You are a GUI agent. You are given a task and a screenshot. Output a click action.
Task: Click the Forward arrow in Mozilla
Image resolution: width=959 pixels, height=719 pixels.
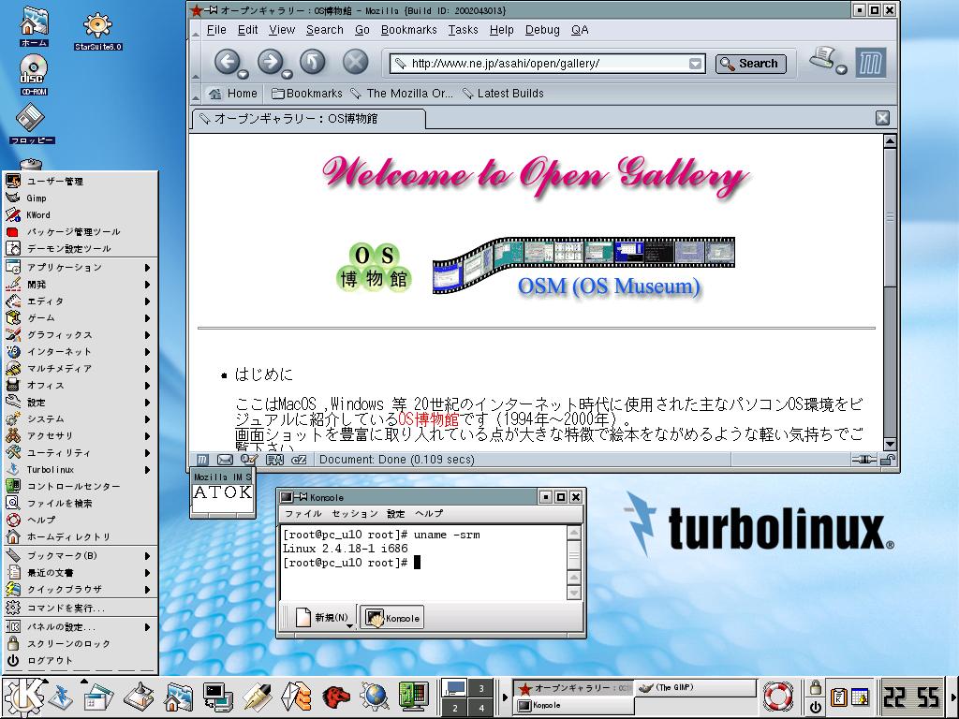pyautogui.click(x=270, y=62)
